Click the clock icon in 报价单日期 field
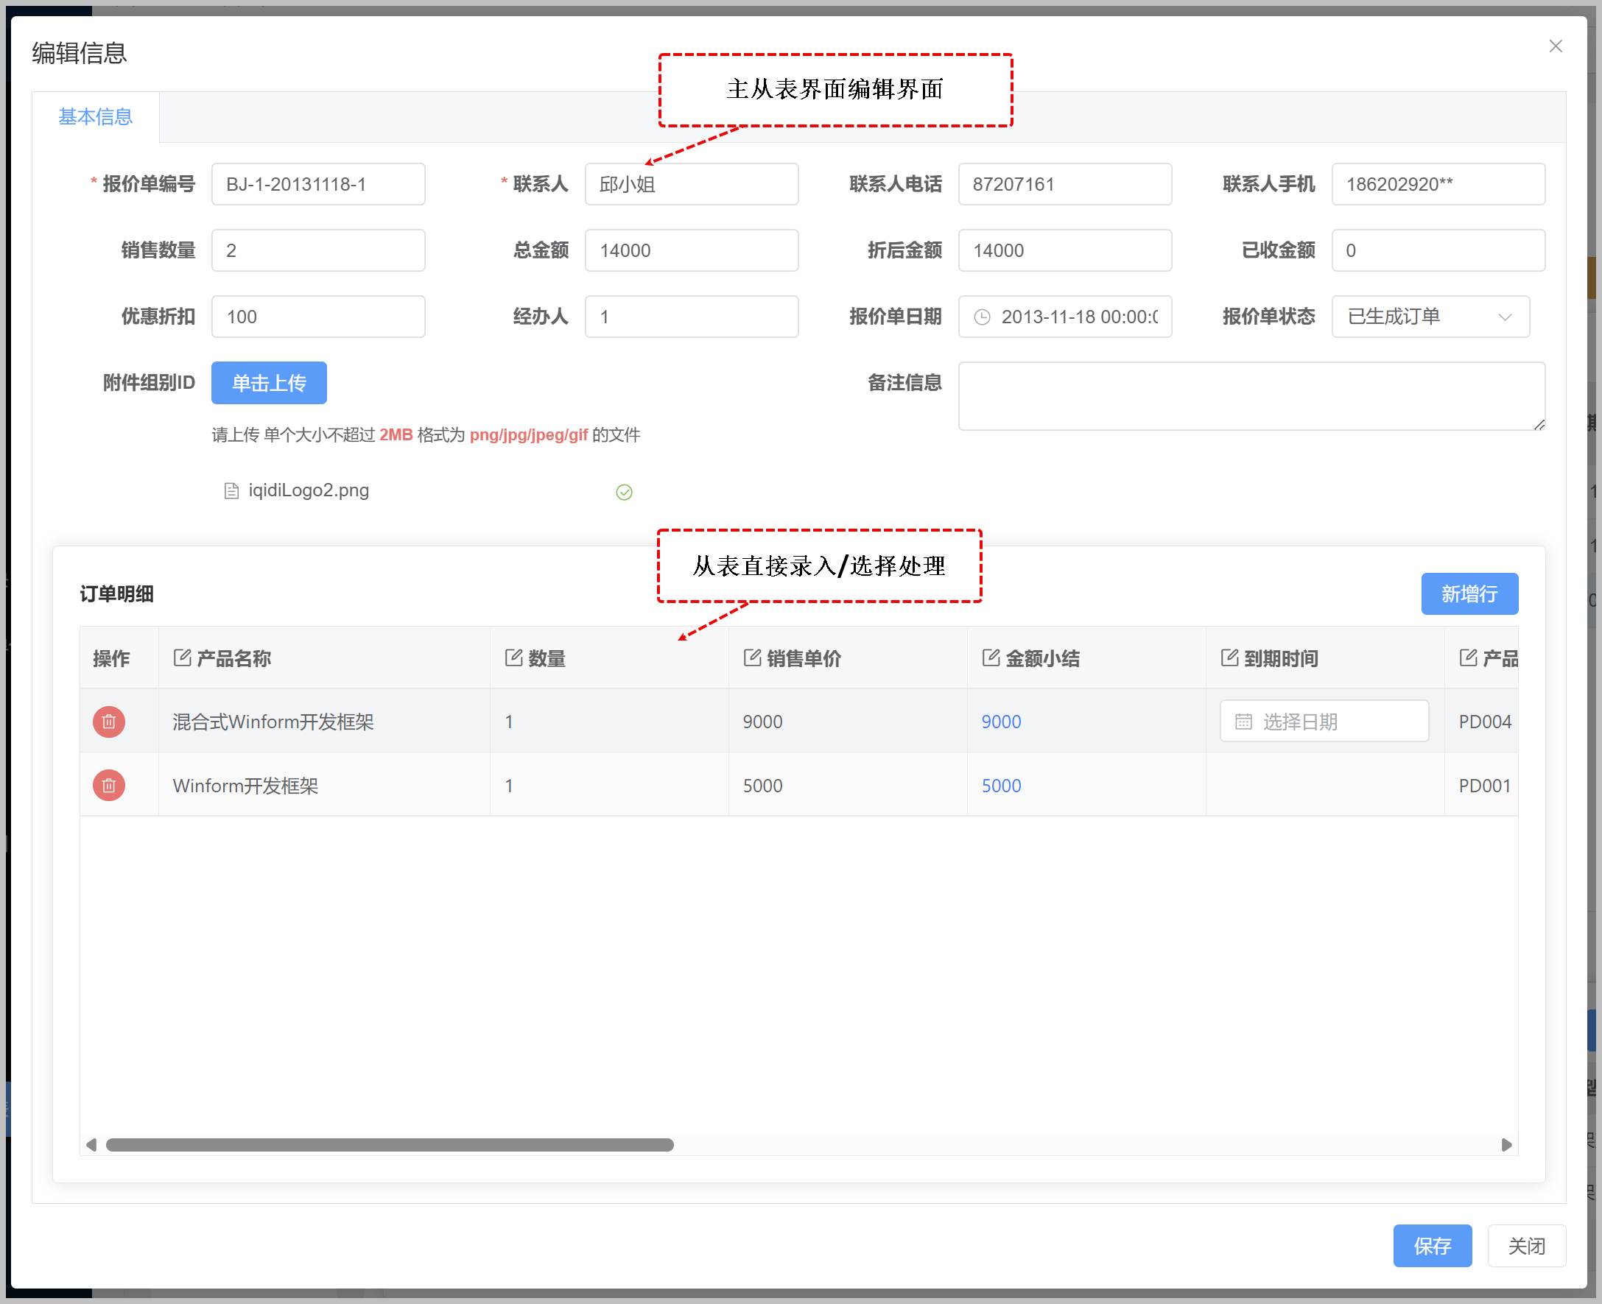The width and height of the screenshot is (1602, 1304). (x=982, y=317)
